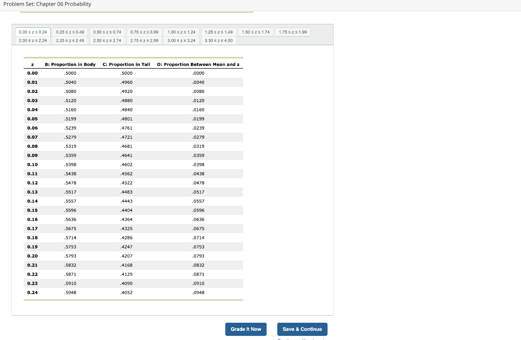Select the 0.00 ≤ z ≤ 0.24 tab
The width and height of the screenshot is (521, 340).
33,32
